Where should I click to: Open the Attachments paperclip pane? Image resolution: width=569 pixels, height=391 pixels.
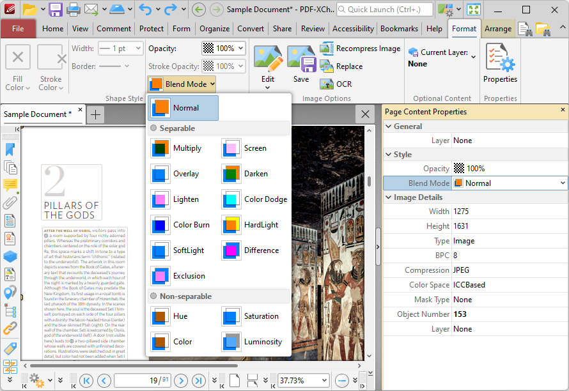point(10,203)
